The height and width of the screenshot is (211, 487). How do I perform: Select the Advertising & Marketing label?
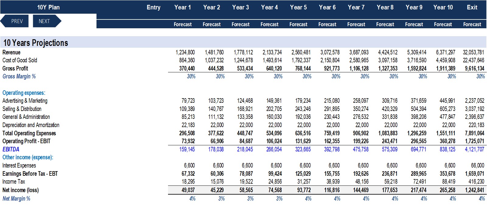pos(25,101)
